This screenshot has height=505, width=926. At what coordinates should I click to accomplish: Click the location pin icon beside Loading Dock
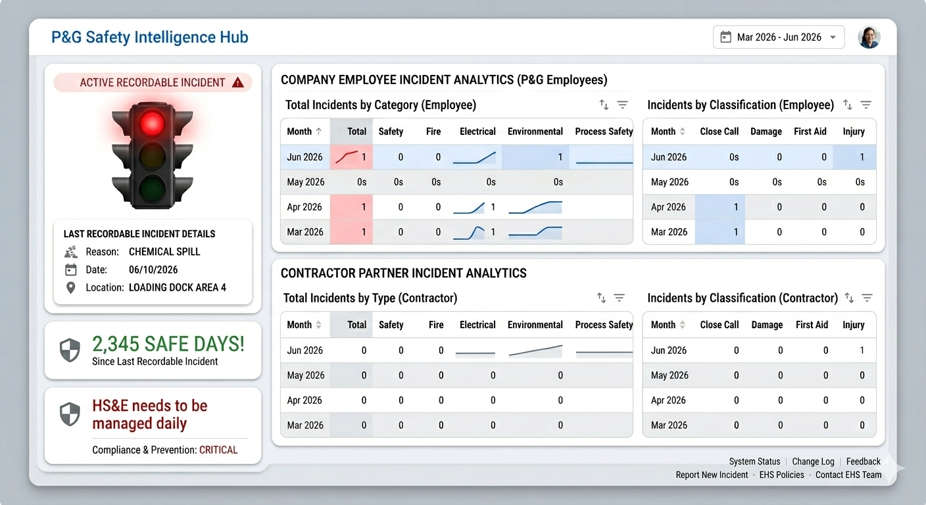(x=71, y=287)
